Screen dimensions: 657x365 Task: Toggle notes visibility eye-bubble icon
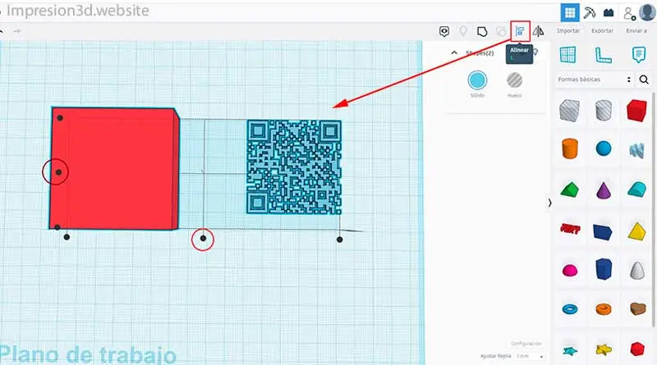444,31
